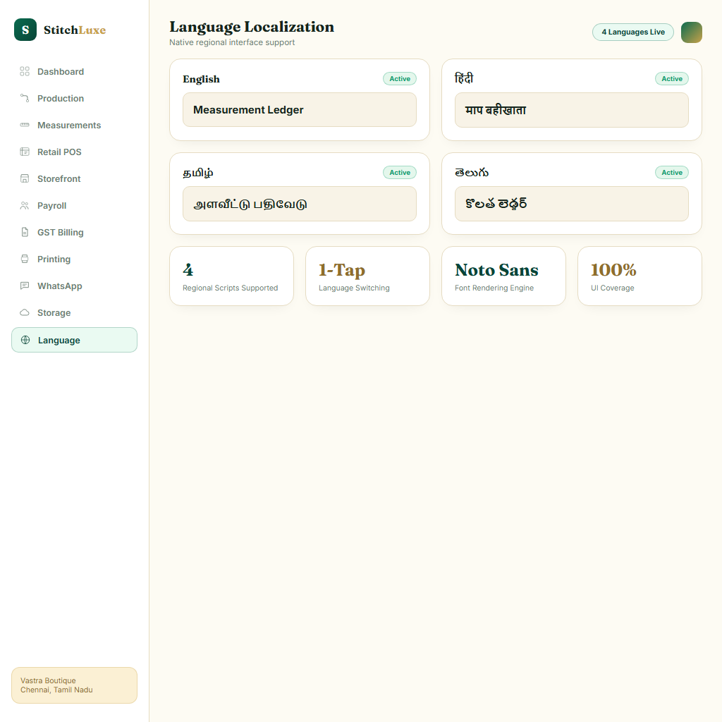Open Dashboard from the sidebar
The width and height of the screenshot is (722, 722).
pos(74,71)
